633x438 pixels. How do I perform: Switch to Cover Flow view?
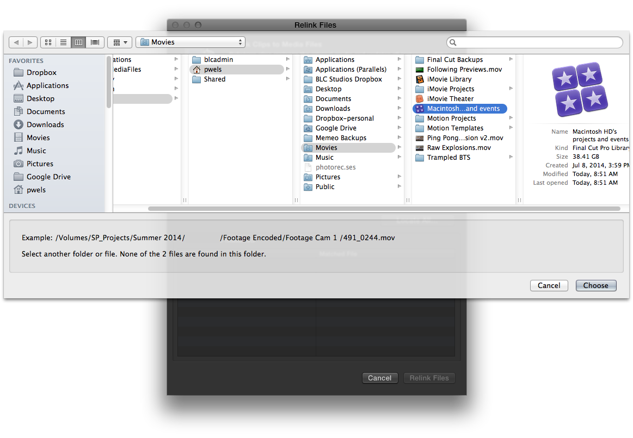point(95,42)
